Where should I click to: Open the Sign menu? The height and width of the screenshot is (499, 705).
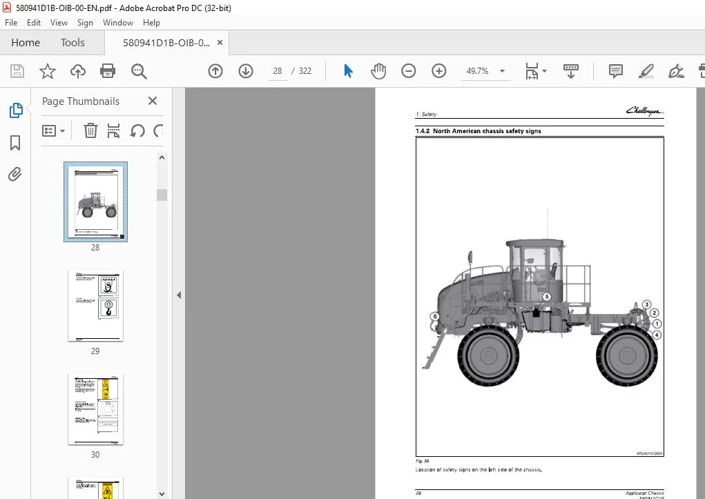[85, 23]
